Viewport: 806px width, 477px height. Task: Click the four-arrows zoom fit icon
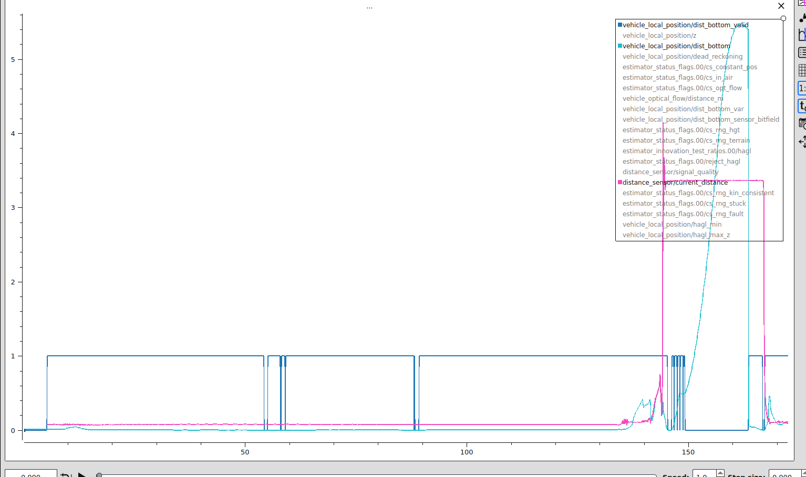802,142
